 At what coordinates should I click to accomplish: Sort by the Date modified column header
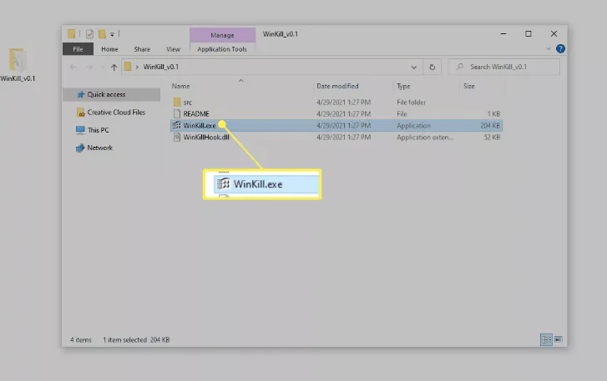(337, 86)
